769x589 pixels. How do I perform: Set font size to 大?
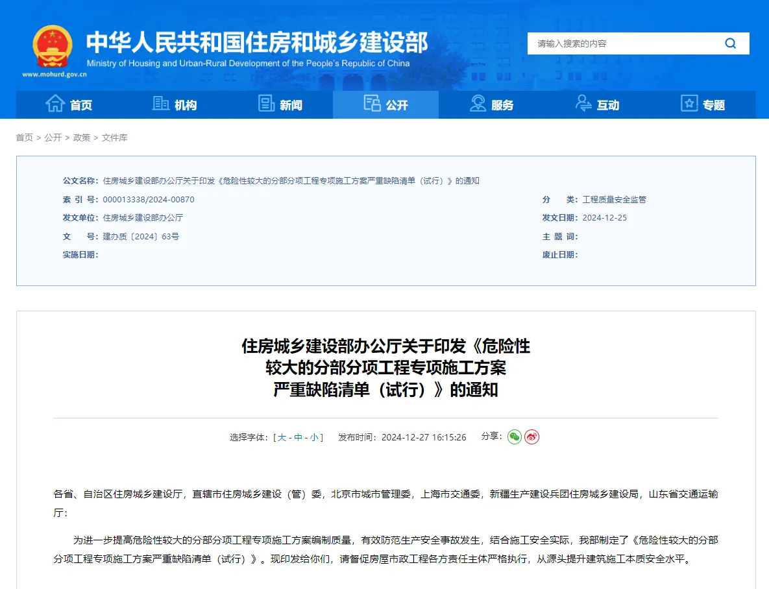coord(282,437)
